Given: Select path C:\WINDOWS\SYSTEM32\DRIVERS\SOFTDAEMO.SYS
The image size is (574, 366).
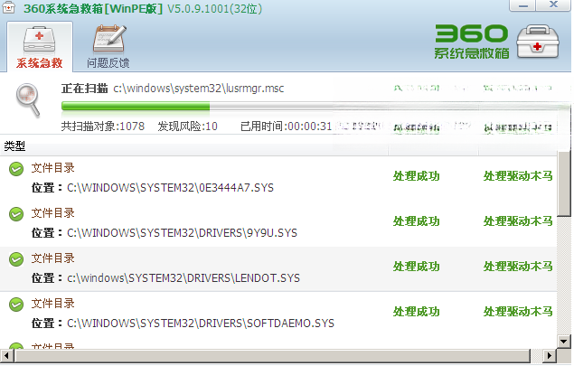Looking at the screenshot, I should pos(201,324).
